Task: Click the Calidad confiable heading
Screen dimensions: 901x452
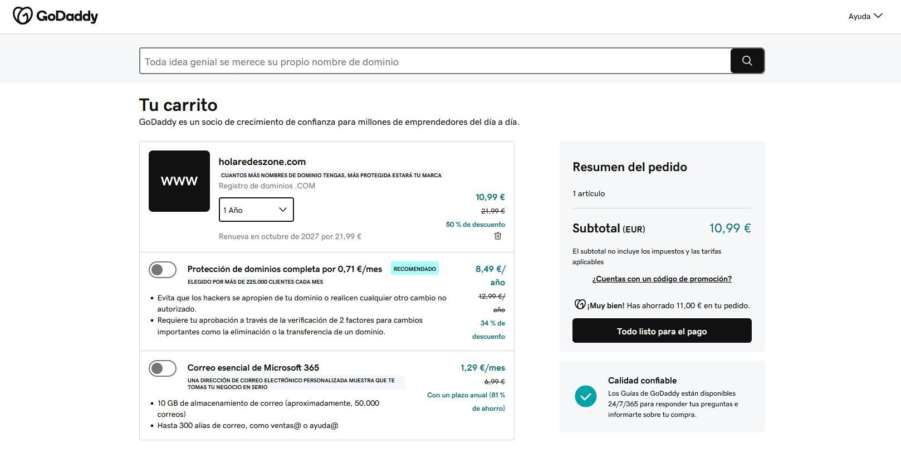Action: tap(642, 381)
